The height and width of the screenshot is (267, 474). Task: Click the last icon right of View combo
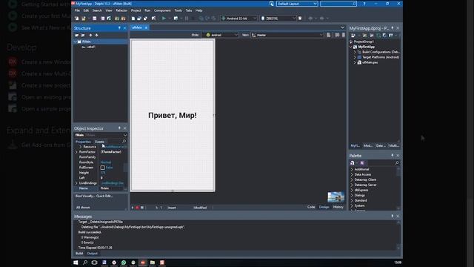coord(344,35)
